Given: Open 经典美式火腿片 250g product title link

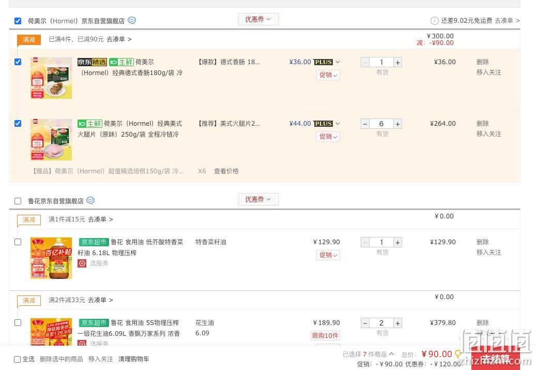Looking at the screenshot, I should pyautogui.click(x=130, y=129).
